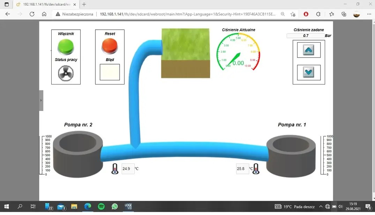Viewport: 375px width, 215px height.
Task: Click the Ciśnienie zadane value field
Action: point(305,36)
